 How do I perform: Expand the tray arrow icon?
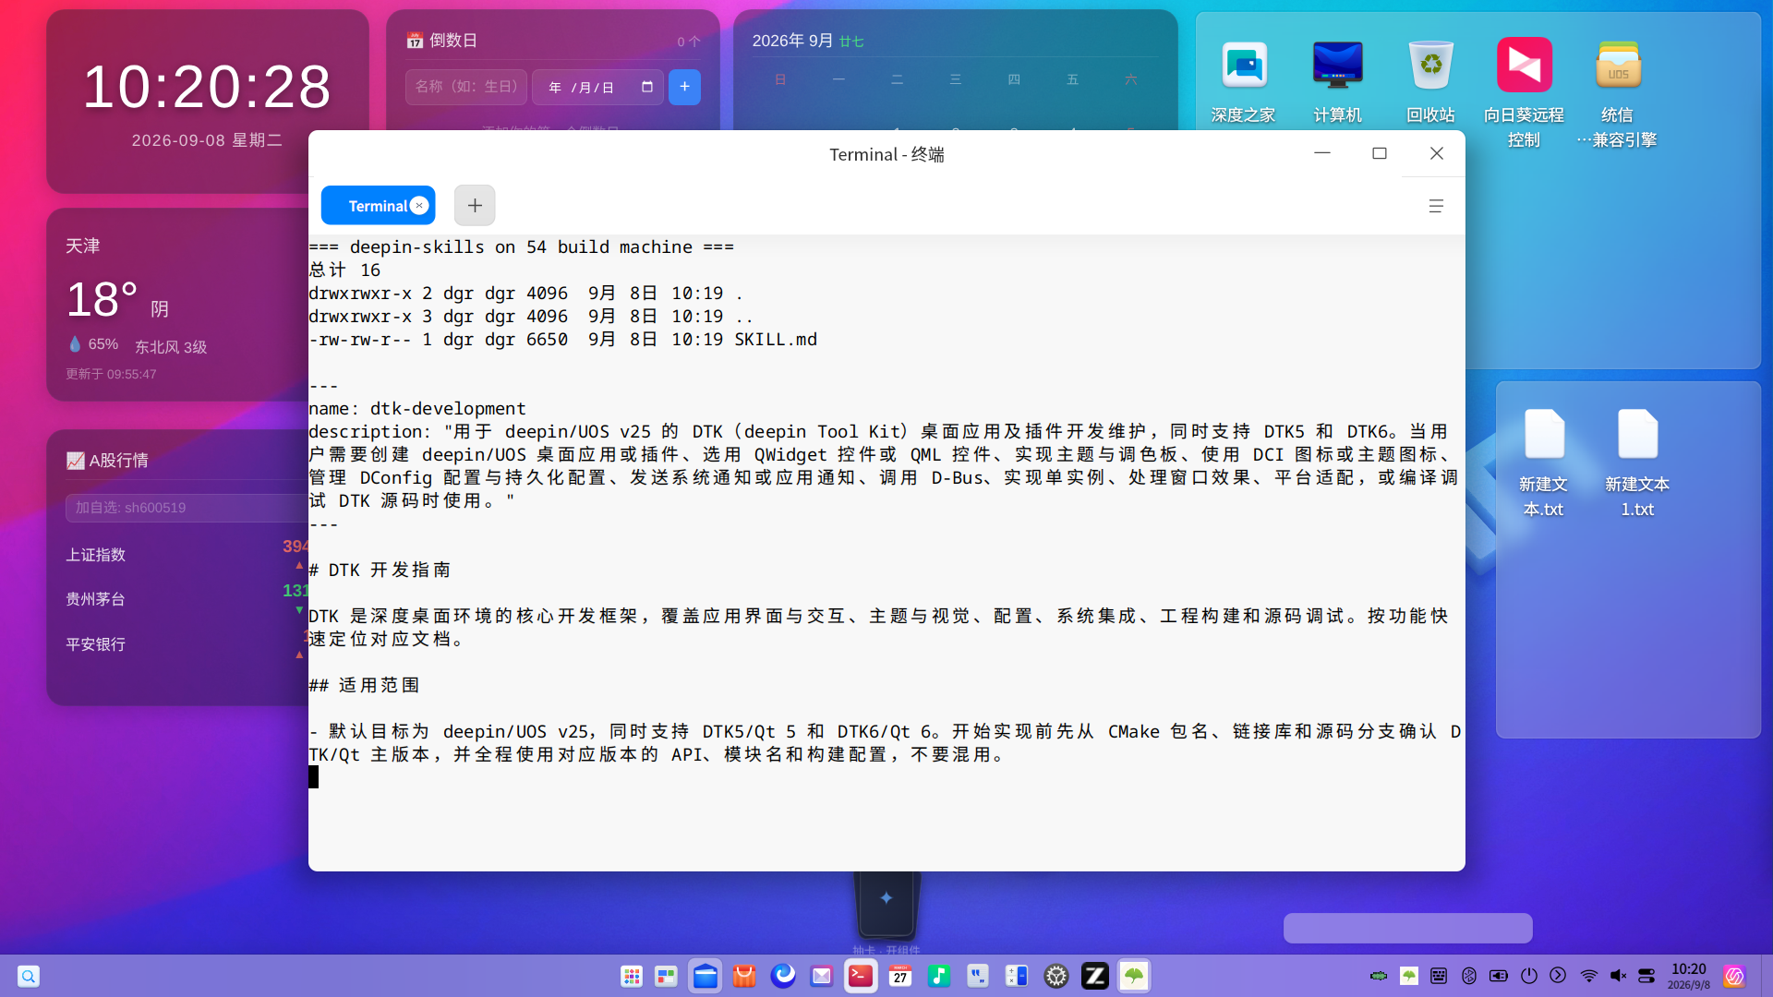(1558, 976)
